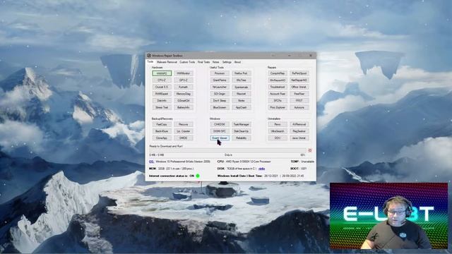Open NirLauncher
The height and width of the screenshot is (254, 452).
tap(220, 87)
